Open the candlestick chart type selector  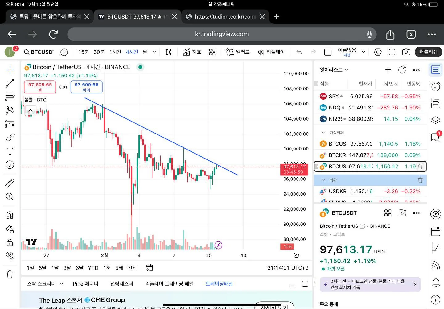[x=169, y=52]
